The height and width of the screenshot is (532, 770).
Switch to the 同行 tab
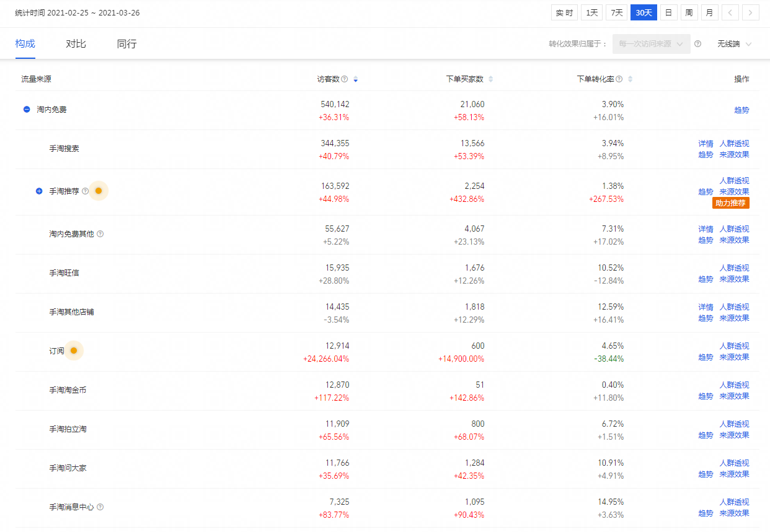[127, 44]
